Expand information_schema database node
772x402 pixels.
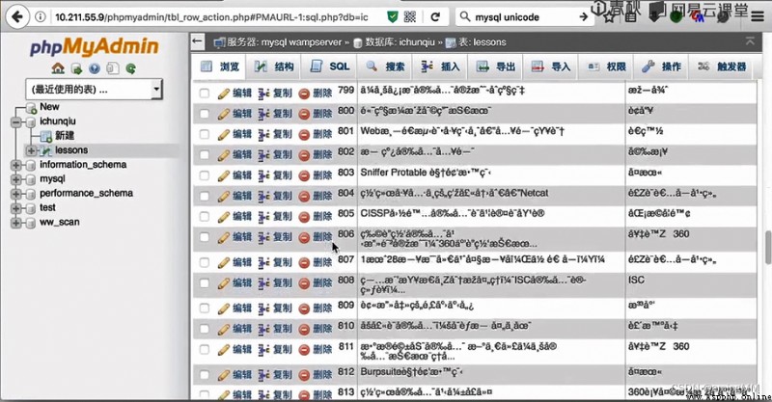(16, 165)
